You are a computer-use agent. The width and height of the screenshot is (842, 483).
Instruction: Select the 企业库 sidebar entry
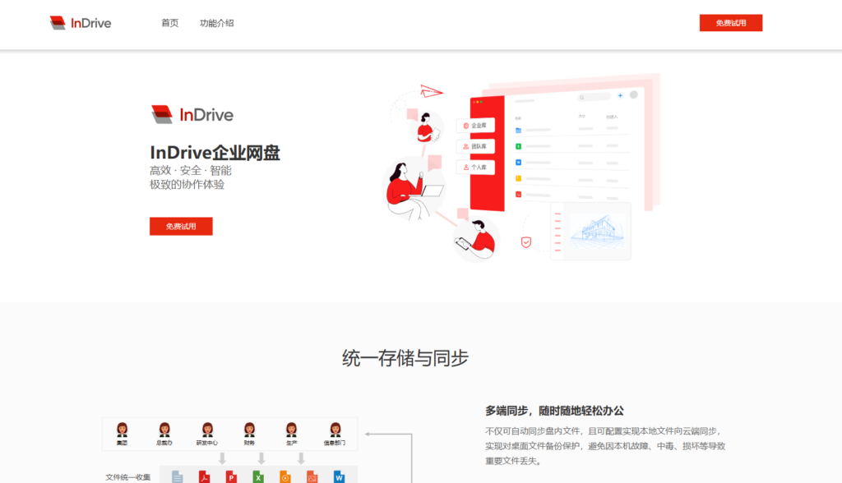coord(475,126)
